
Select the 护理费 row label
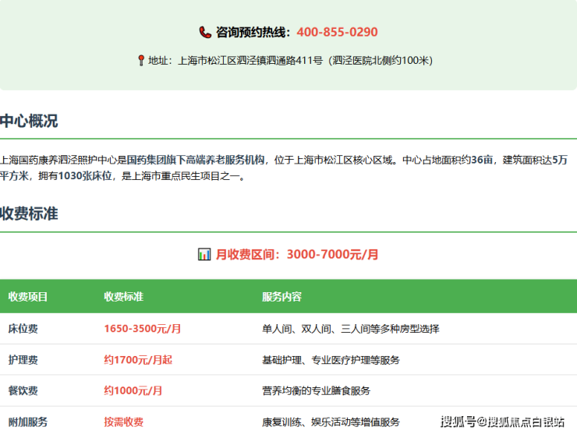(23, 360)
